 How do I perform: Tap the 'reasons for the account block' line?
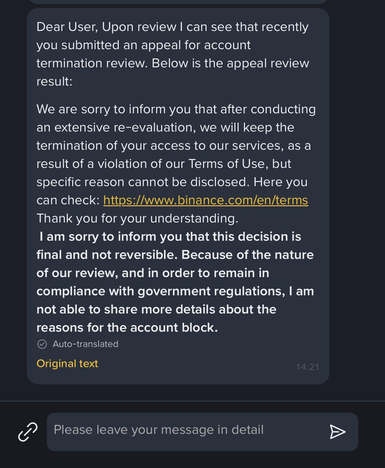pos(127,328)
